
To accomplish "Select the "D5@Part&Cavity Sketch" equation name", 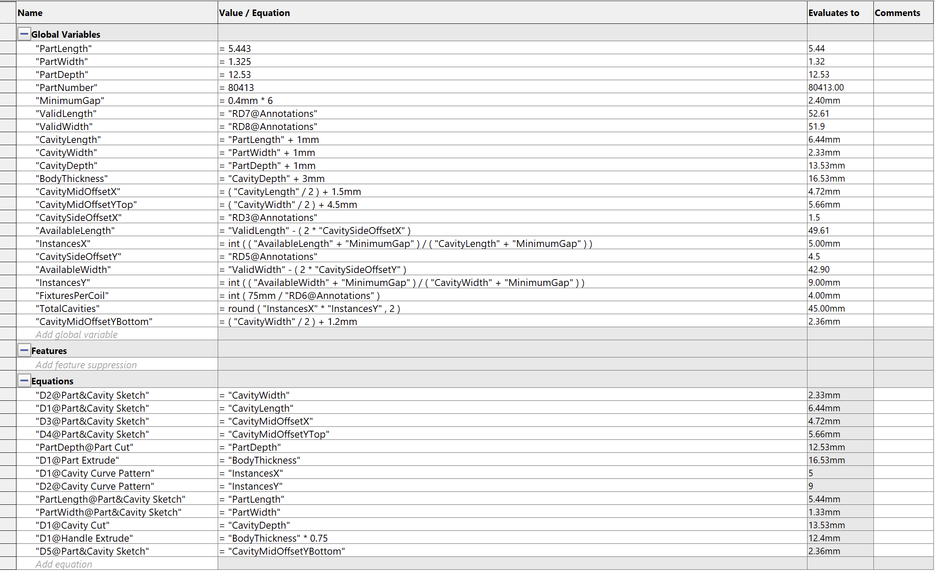I will [92, 551].
